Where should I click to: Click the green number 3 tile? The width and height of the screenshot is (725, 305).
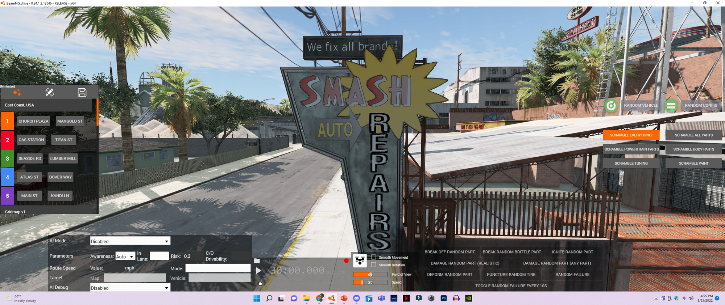click(x=7, y=158)
